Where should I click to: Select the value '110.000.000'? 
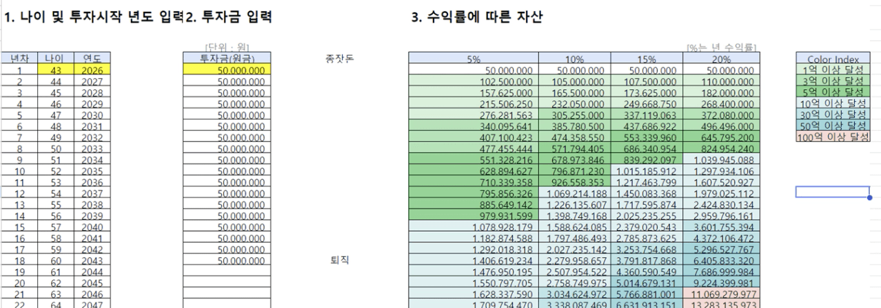tap(722, 81)
